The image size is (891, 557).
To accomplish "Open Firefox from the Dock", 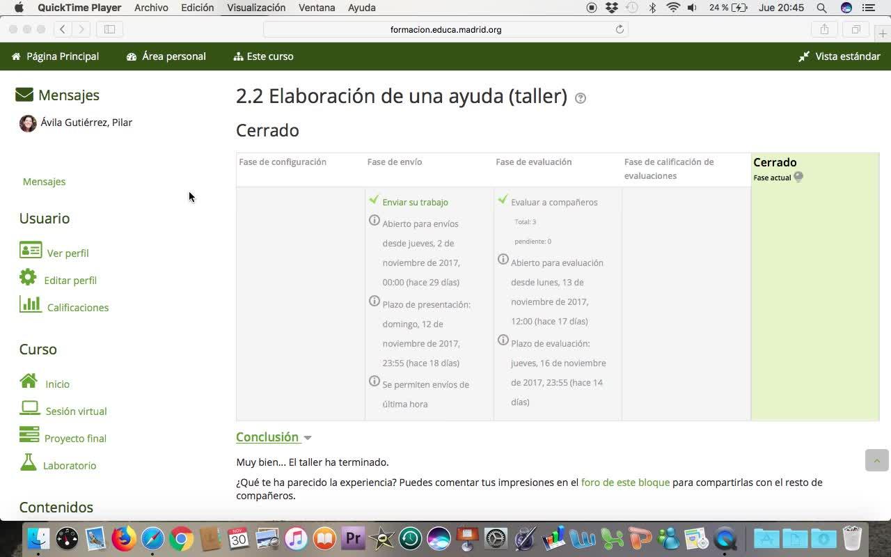I will click(124, 538).
